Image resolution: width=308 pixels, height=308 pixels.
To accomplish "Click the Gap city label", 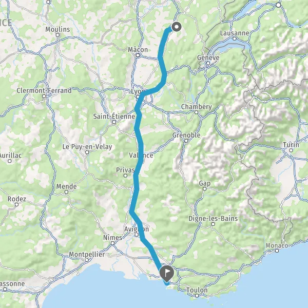I will click(x=205, y=183).
